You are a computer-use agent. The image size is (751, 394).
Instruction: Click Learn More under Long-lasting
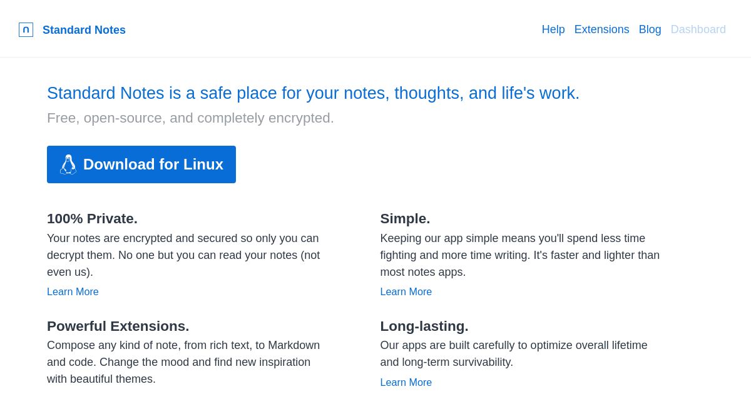(x=406, y=383)
